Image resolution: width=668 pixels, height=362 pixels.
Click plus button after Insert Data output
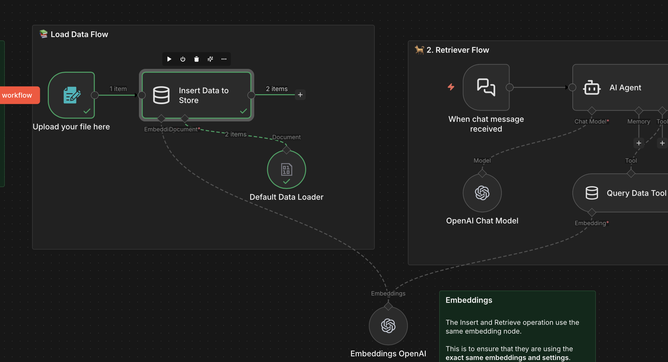(x=300, y=95)
